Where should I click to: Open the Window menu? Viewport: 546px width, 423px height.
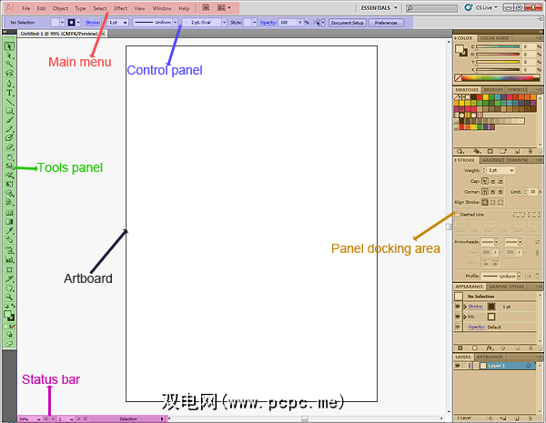point(162,8)
